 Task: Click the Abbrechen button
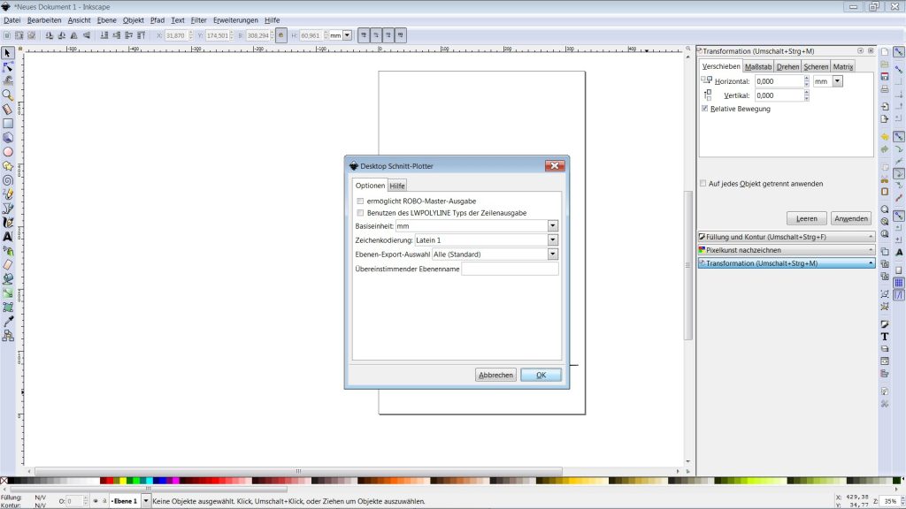coord(495,375)
